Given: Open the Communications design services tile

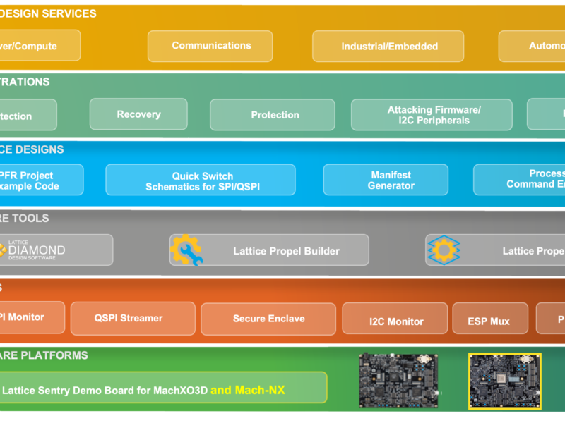Looking at the screenshot, I should coord(211,45).
